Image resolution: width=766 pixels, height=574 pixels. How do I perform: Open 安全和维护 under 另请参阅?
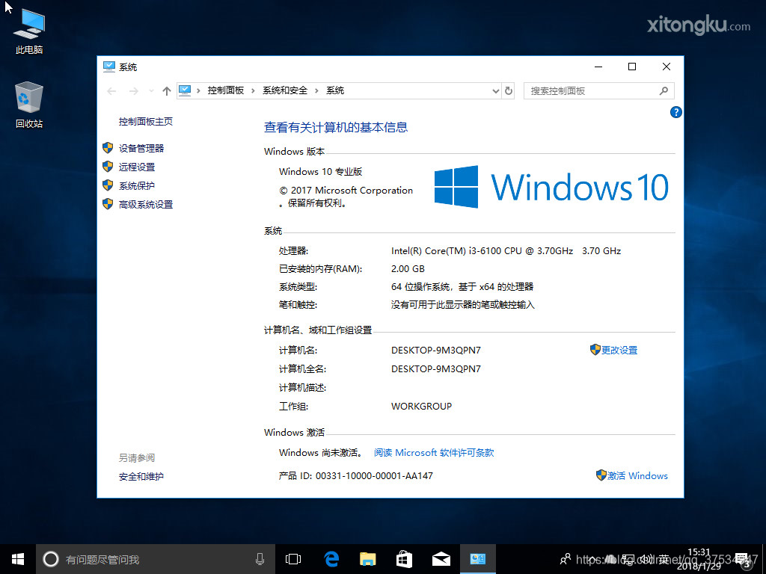pyautogui.click(x=141, y=476)
